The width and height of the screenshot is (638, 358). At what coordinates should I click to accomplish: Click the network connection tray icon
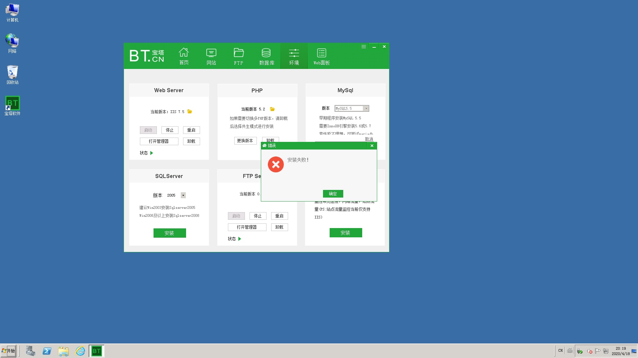point(606,351)
